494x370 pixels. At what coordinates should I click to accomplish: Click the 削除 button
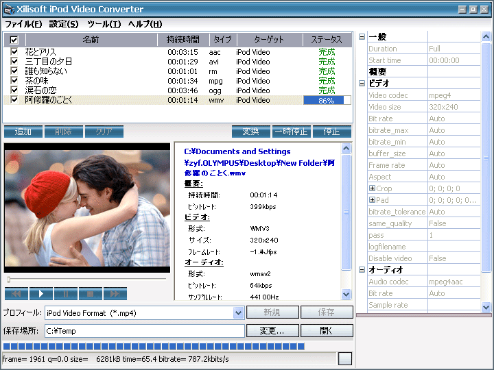(x=64, y=132)
